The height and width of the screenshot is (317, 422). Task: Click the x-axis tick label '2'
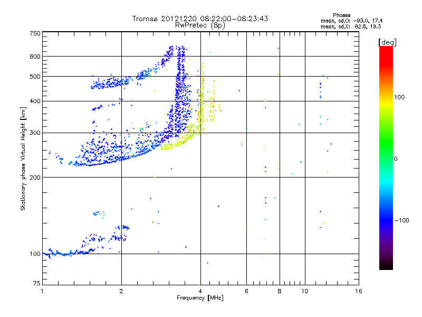click(121, 291)
